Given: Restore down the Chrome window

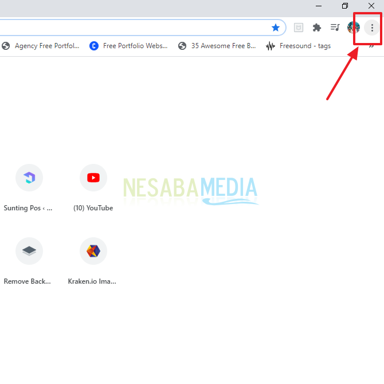Looking at the screenshot, I should pos(345,6).
